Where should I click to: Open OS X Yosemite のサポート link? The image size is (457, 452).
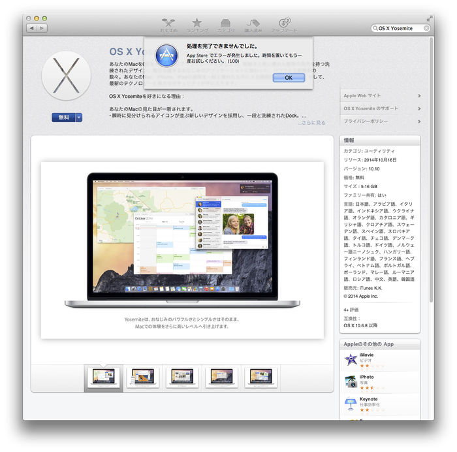click(x=370, y=108)
